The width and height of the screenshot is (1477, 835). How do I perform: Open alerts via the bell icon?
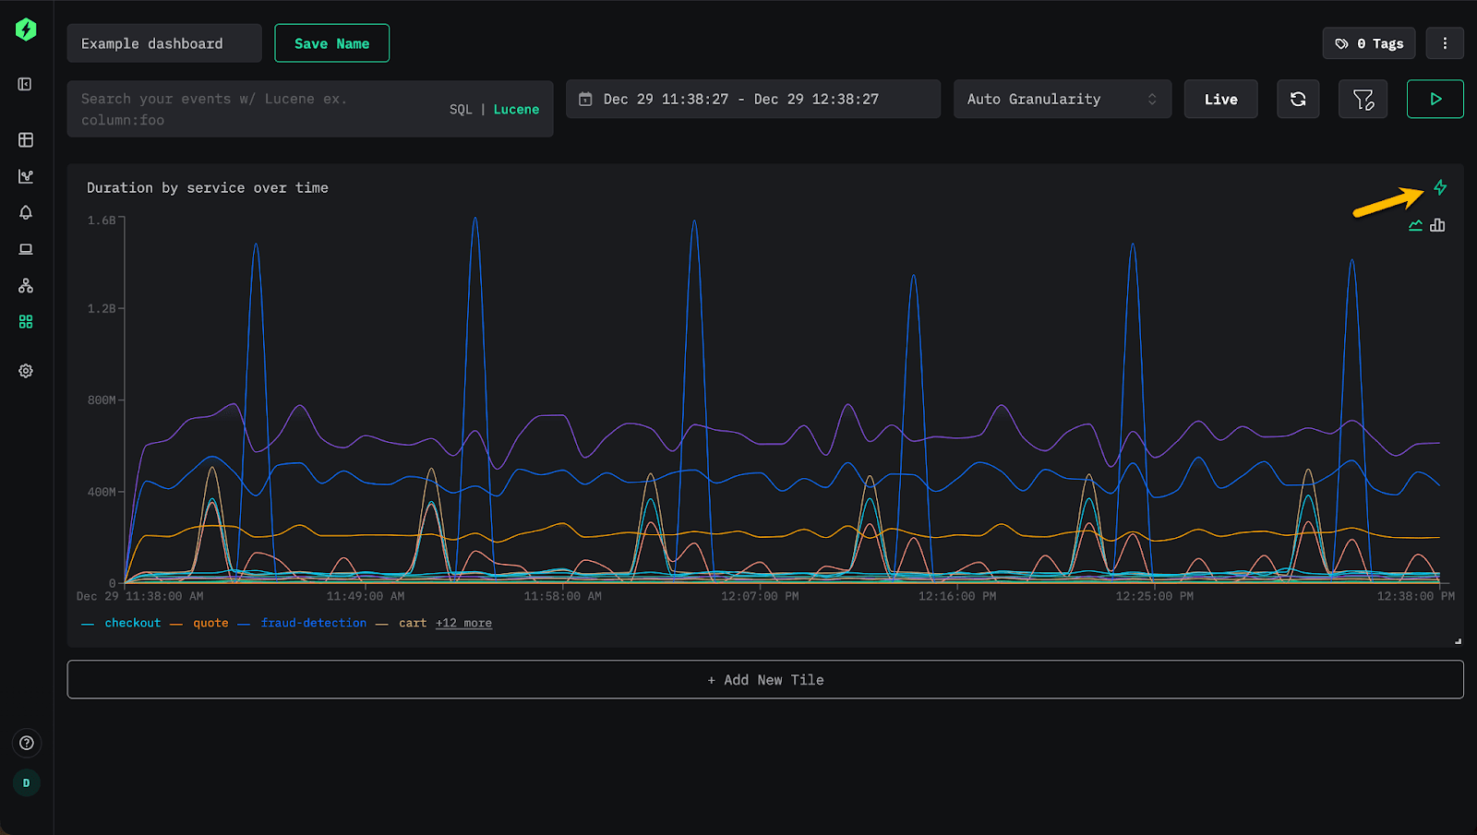pyautogui.click(x=25, y=212)
